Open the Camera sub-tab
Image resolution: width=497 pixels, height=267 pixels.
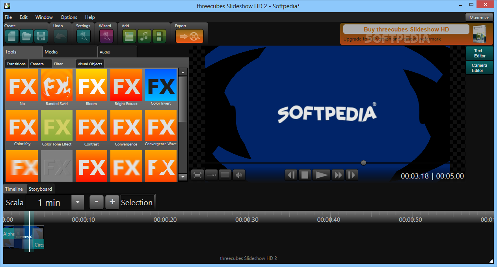coord(40,64)
